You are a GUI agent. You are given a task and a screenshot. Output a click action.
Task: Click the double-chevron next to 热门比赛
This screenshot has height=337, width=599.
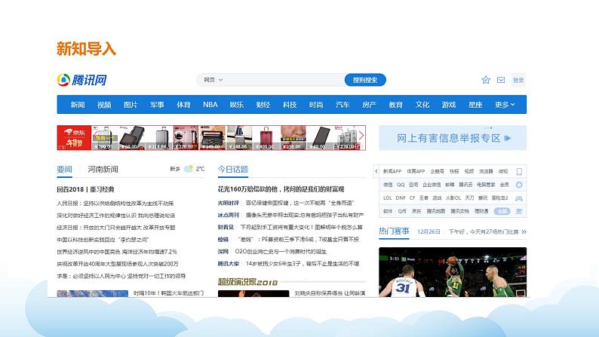(x=524, y=231)
